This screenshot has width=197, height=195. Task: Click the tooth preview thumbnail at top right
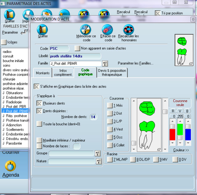[184, 50]
